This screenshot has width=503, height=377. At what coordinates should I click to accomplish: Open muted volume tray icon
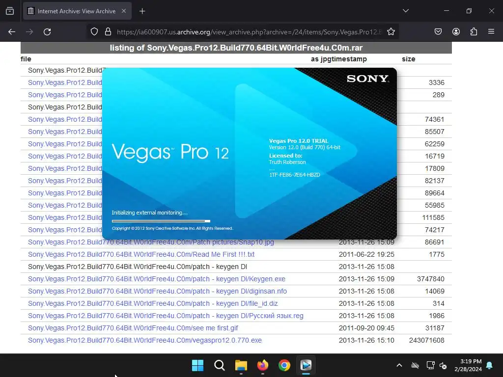click(x=443, y=365)
